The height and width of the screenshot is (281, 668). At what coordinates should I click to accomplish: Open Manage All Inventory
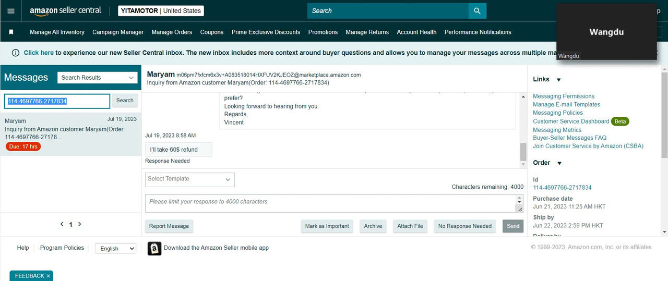click(x=57, y=32)
